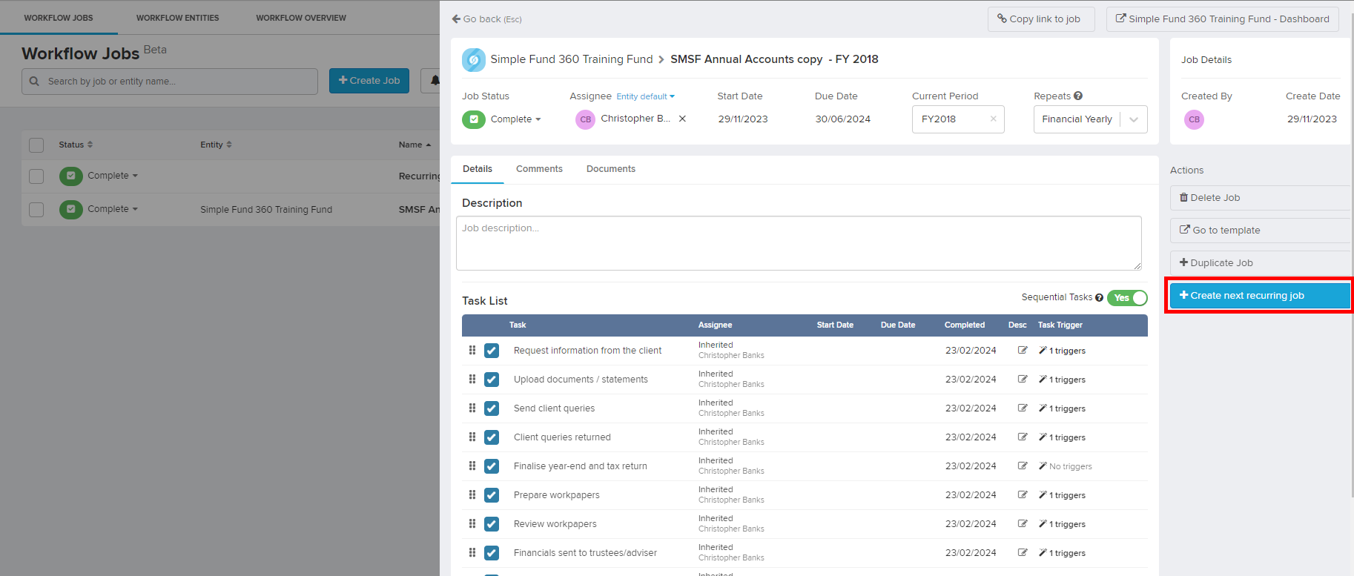This screenshot has width=1354, height=576.
Task: Click drag handle of Send client queries task
Action: click(472, 408)
